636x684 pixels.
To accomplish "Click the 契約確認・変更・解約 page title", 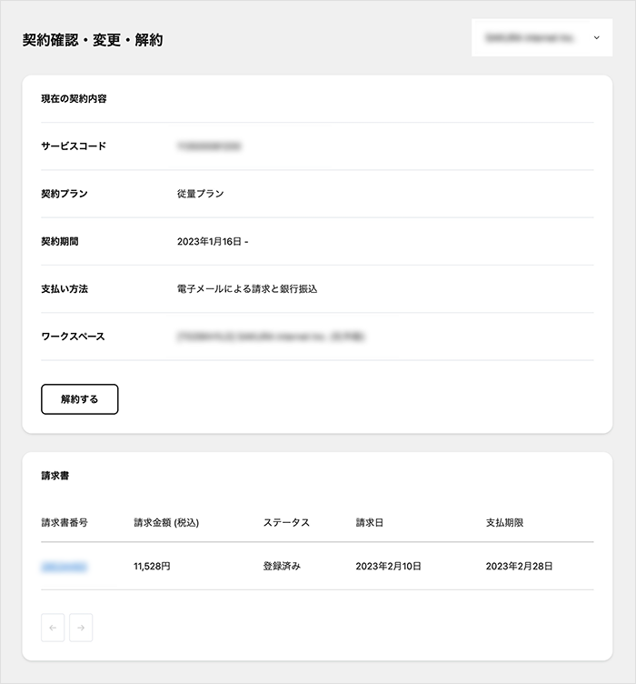I will pyautogui.click(x=93, y=40).
